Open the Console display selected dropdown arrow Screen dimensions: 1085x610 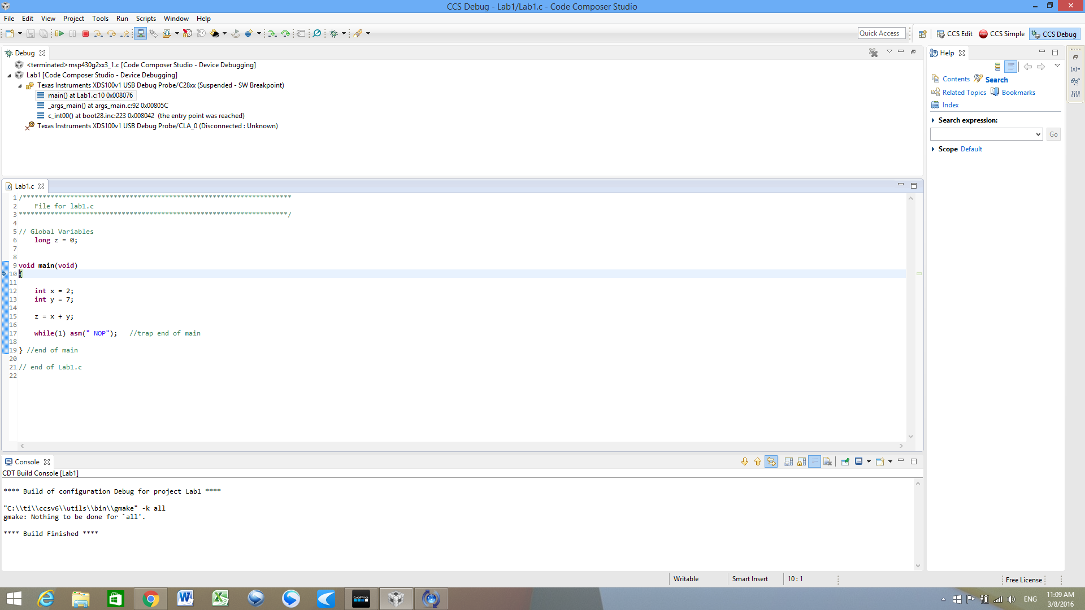[x=869, y=461]
